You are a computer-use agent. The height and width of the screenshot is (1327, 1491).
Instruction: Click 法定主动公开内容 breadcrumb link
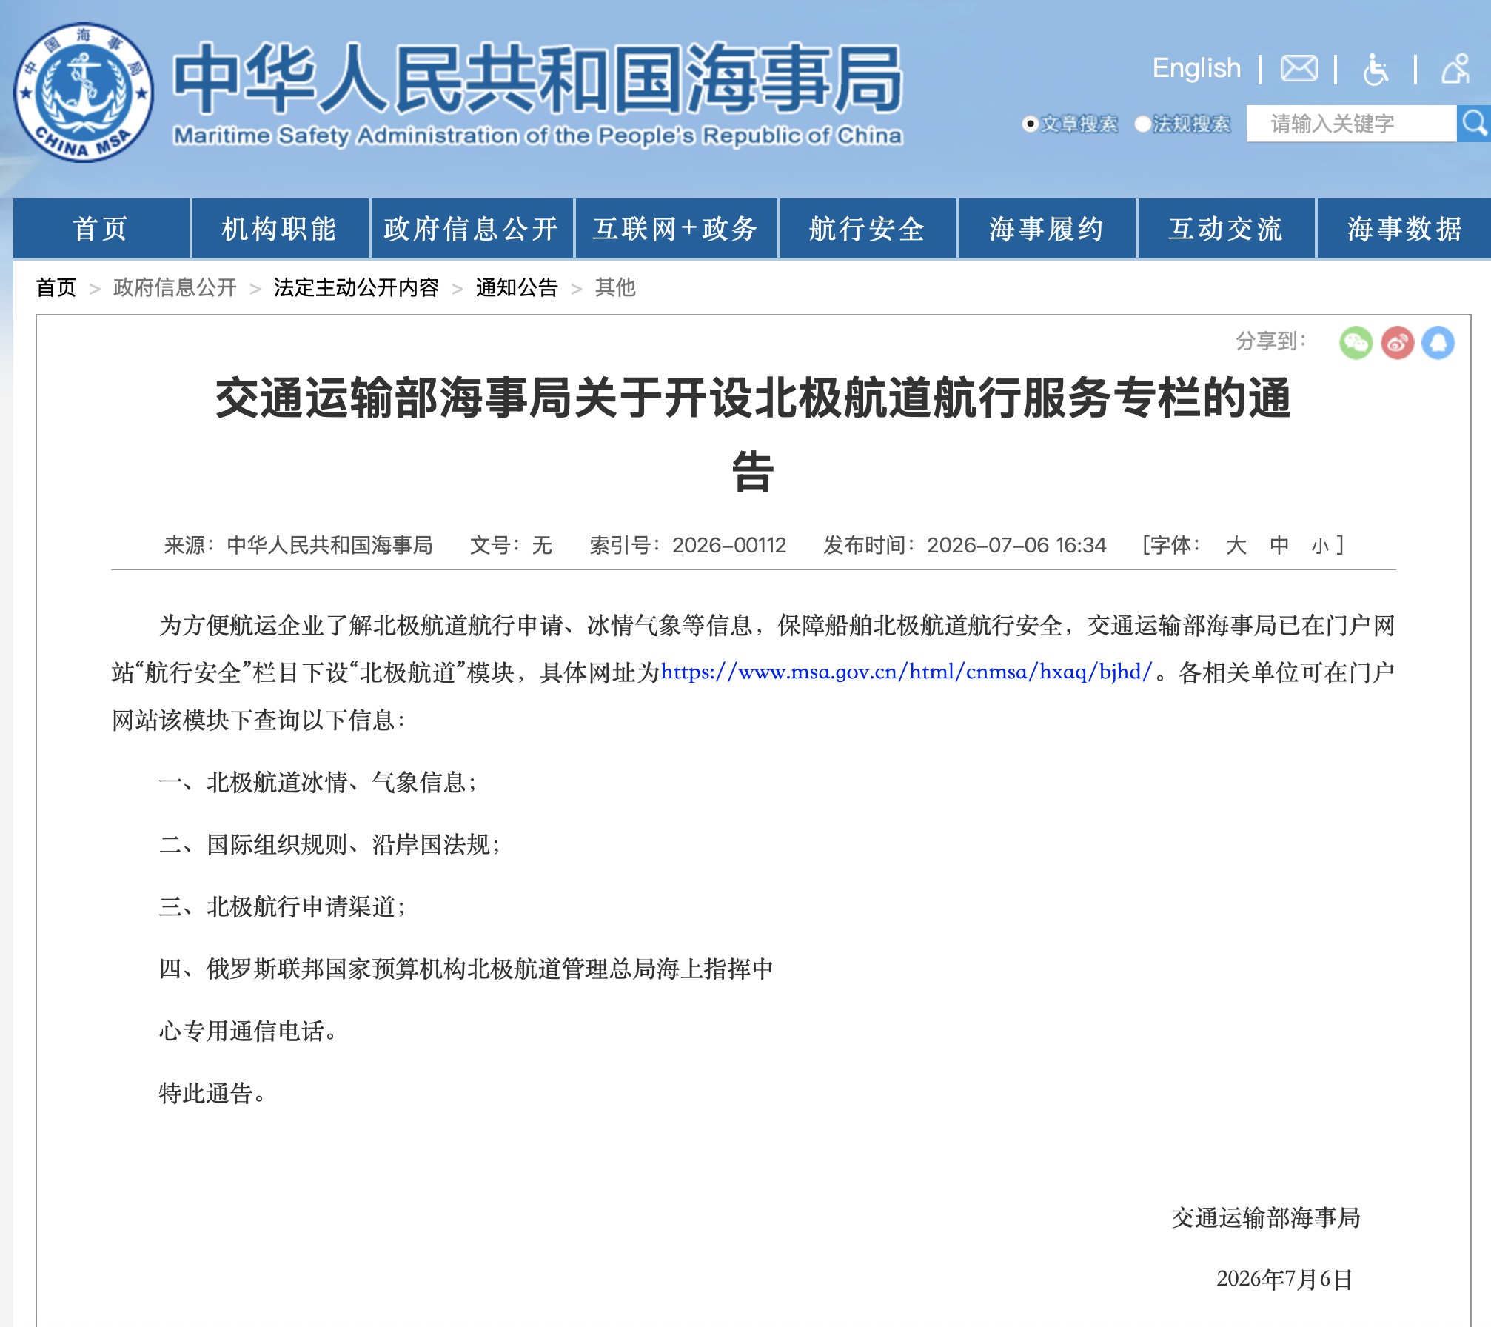356,287
